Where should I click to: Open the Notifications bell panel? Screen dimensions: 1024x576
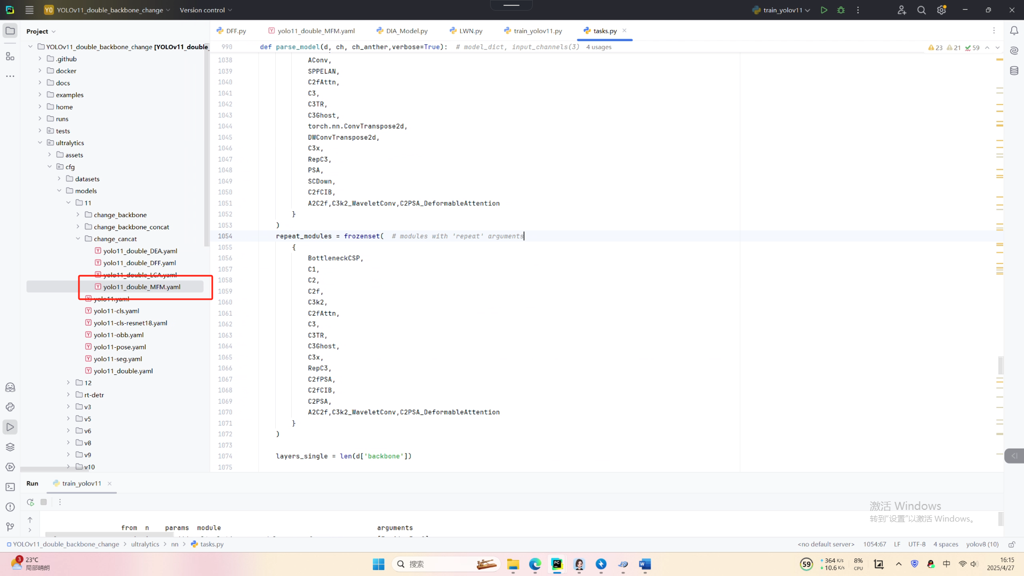click(1014, 31)
